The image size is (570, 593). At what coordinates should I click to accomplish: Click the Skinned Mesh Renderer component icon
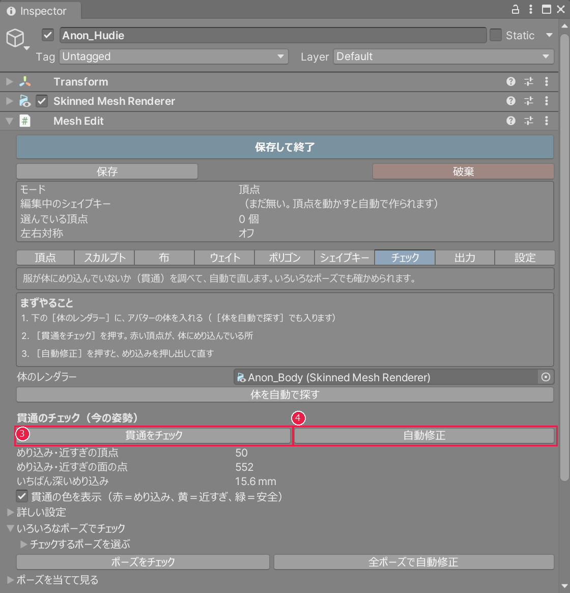coord(25,101)
